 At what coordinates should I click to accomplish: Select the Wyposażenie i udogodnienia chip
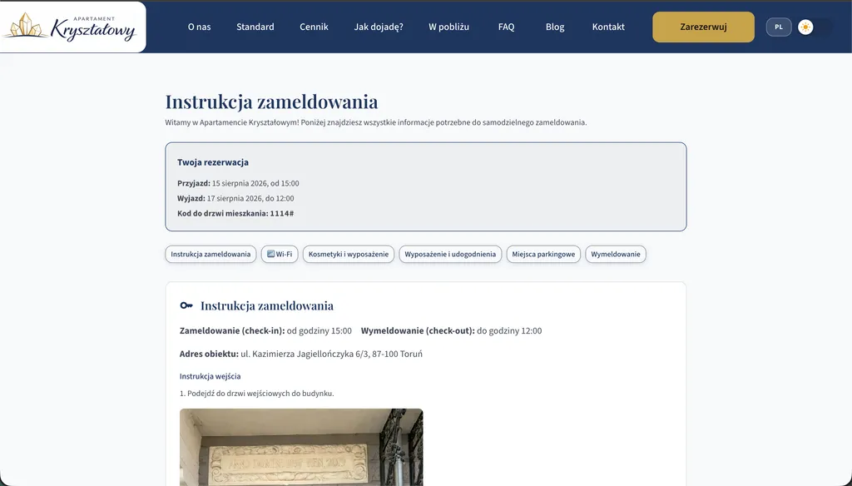click(x=450, y=254)
